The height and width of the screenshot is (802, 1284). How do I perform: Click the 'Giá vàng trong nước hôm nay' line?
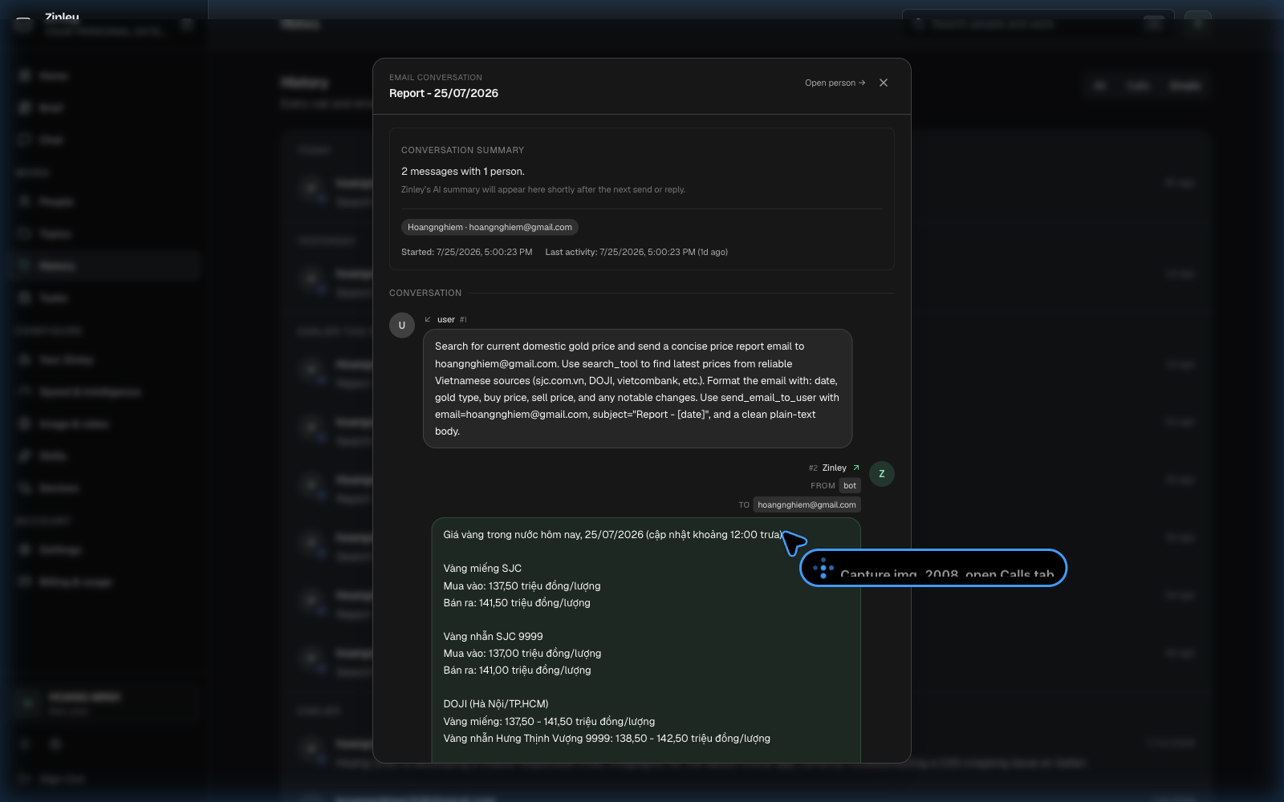click(613, 535)
